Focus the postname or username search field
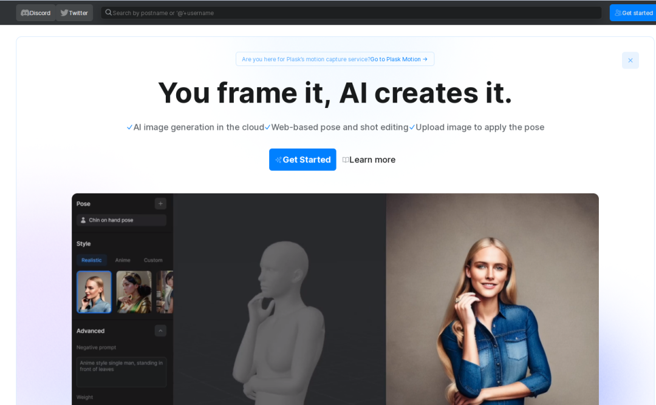Viewport: 656px width, 405px height. [x=351, y=13]
